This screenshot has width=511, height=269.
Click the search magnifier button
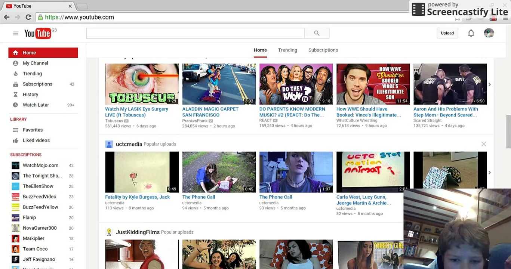coord(317,33)
